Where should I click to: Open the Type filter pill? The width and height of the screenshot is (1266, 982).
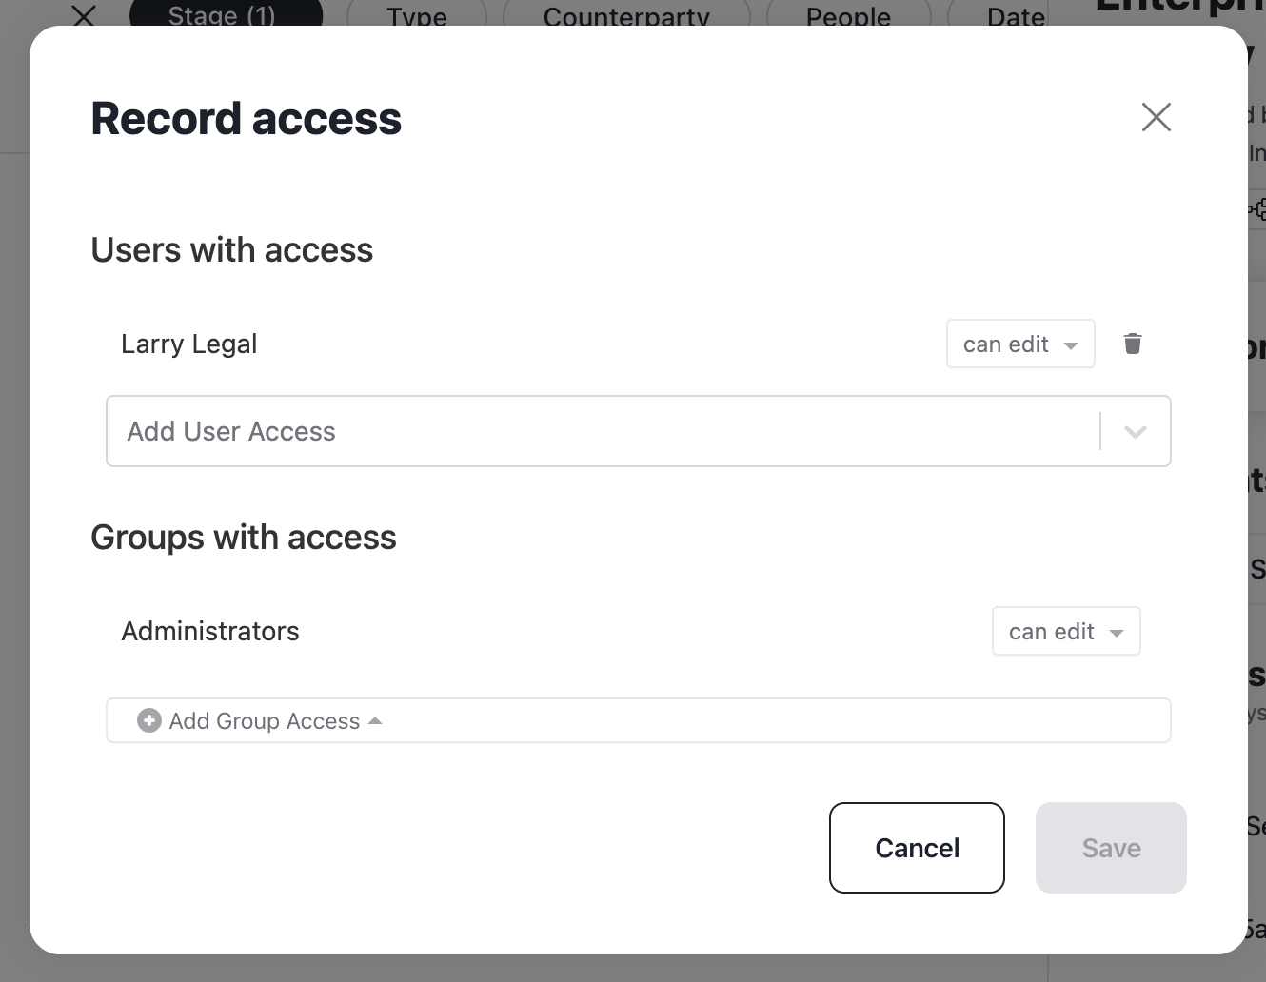[417, 15]
